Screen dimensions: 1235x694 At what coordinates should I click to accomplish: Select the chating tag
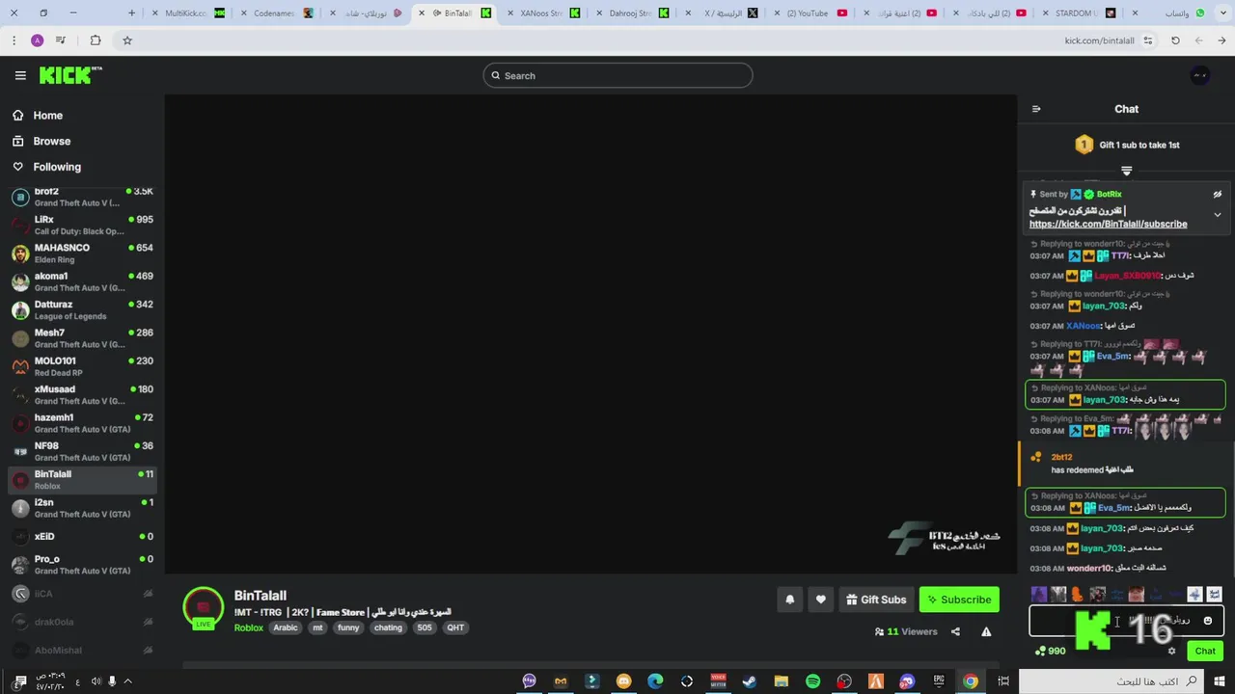(x=388, y=627)
